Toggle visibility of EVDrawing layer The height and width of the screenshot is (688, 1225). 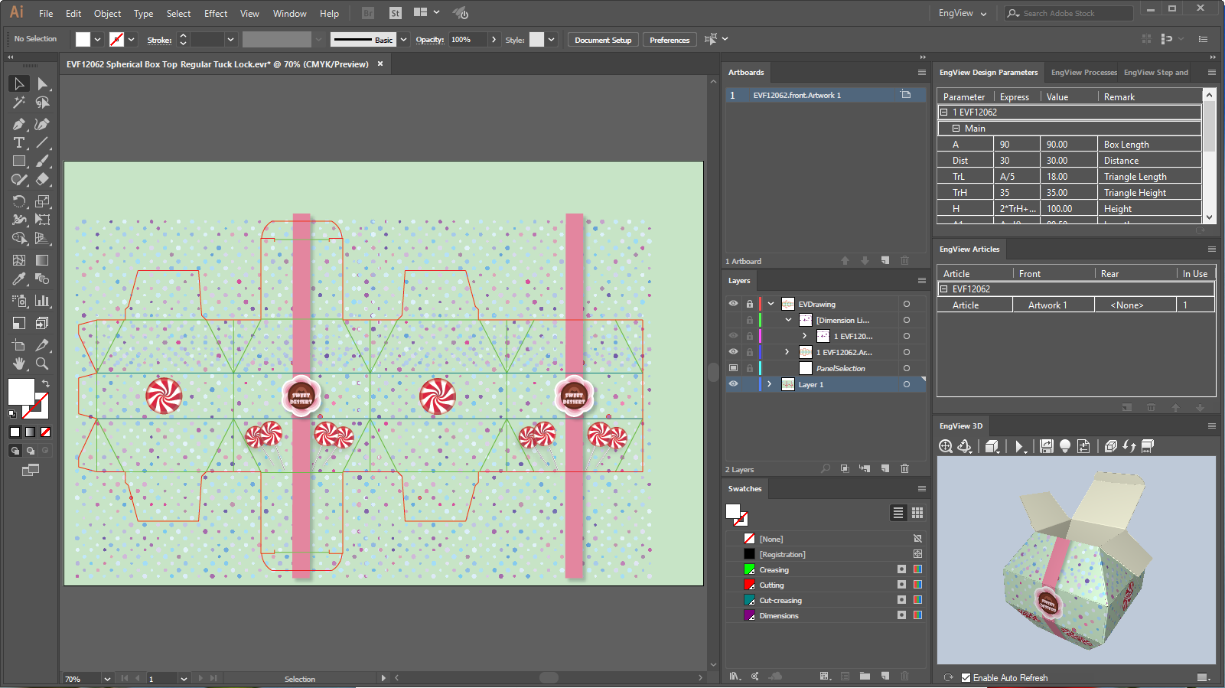tap(733, 304)
